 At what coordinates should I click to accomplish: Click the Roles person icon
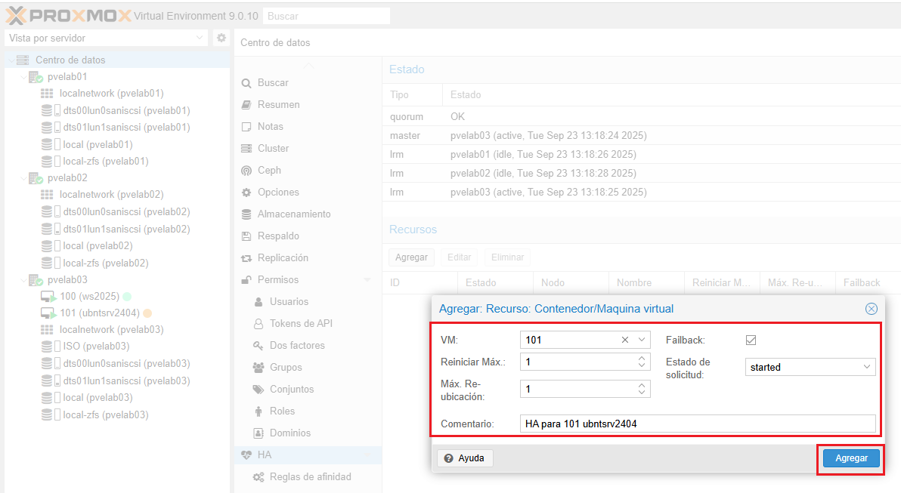[259, 411]
